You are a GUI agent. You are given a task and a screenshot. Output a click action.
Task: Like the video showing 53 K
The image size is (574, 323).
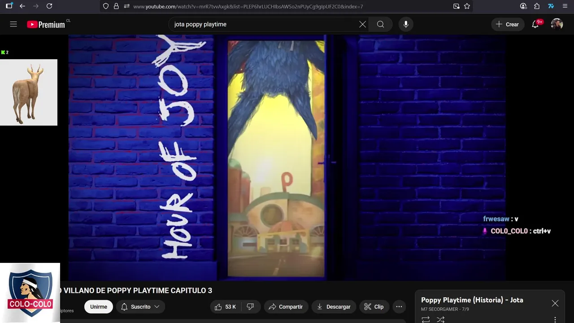[x=226, y=307]
